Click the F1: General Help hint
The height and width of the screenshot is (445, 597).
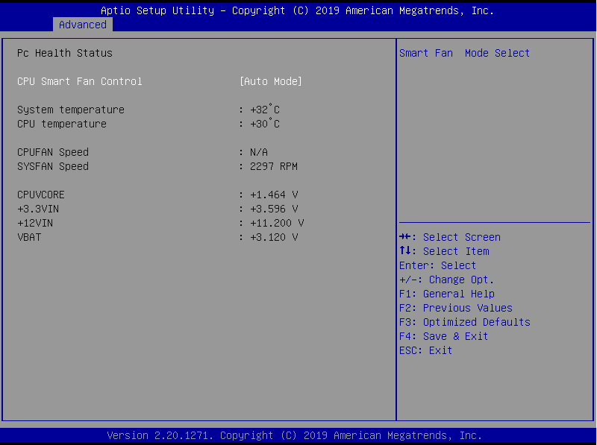446,294
